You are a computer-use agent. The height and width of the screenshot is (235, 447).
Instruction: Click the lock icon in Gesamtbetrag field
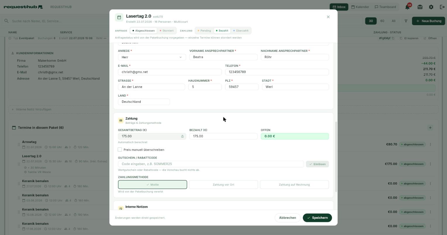182,136
